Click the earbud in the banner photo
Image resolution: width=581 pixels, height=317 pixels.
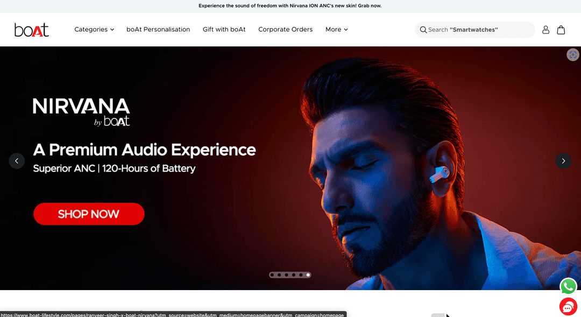point(440,174)
